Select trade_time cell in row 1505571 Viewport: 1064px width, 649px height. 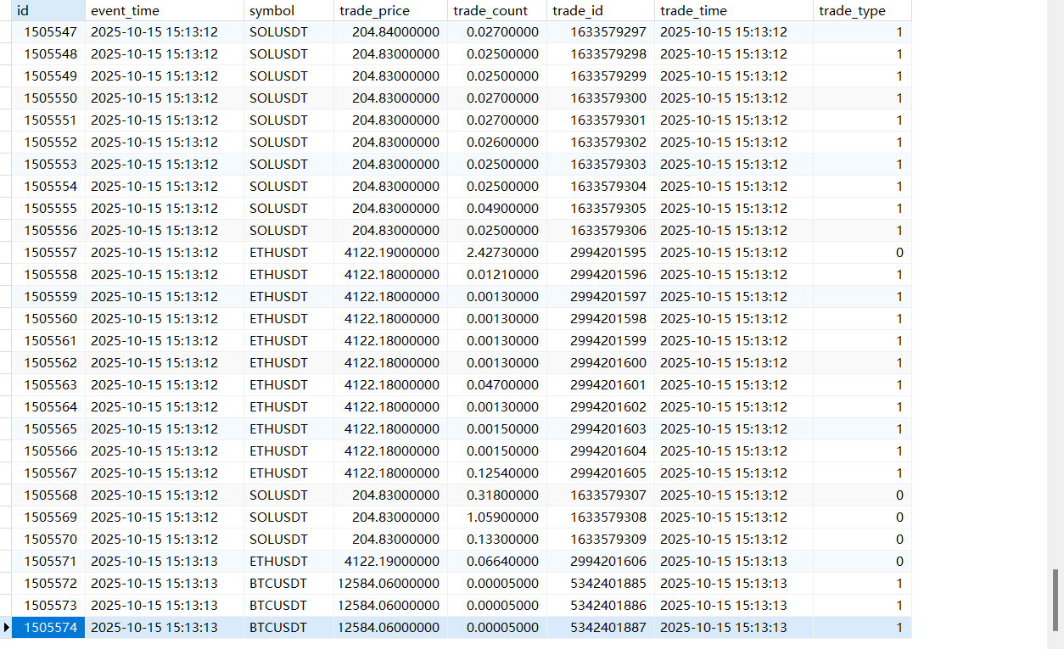click(734, 562)
